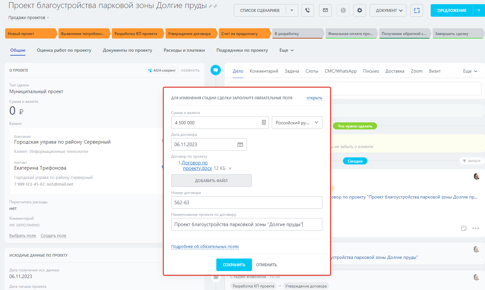This screenshot has width=485, height=290.
Task: Click the amount field showing 4 500 000
Action: [220, 122]
